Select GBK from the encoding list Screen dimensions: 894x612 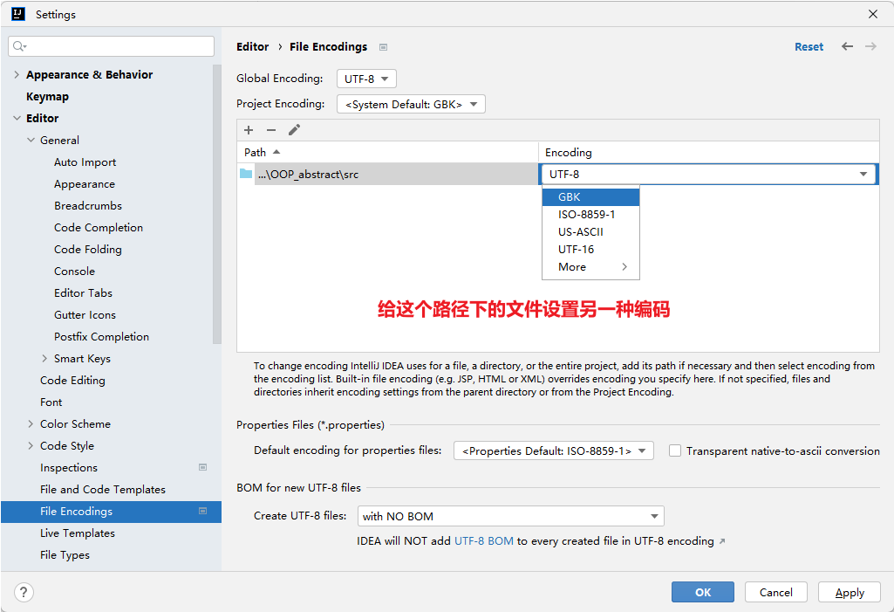[x=590, y=197]
